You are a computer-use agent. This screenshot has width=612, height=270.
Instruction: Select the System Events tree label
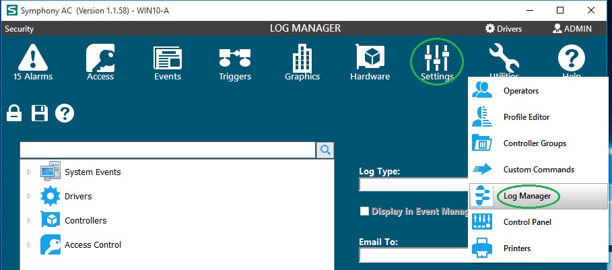(x=92, y=172)
